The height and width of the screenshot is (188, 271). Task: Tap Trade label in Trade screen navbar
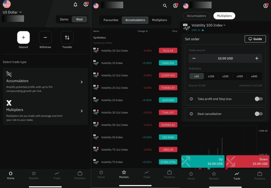pos(237,179)
